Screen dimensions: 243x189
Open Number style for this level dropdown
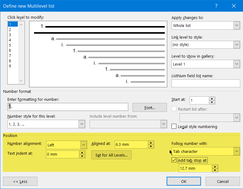click(x=82, y=124)
